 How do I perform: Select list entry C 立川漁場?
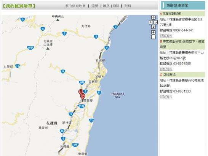[x=182, y=74]
